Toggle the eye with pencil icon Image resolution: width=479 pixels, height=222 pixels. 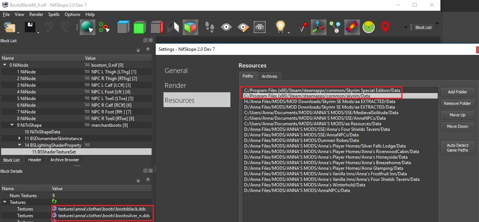(243, 27)
